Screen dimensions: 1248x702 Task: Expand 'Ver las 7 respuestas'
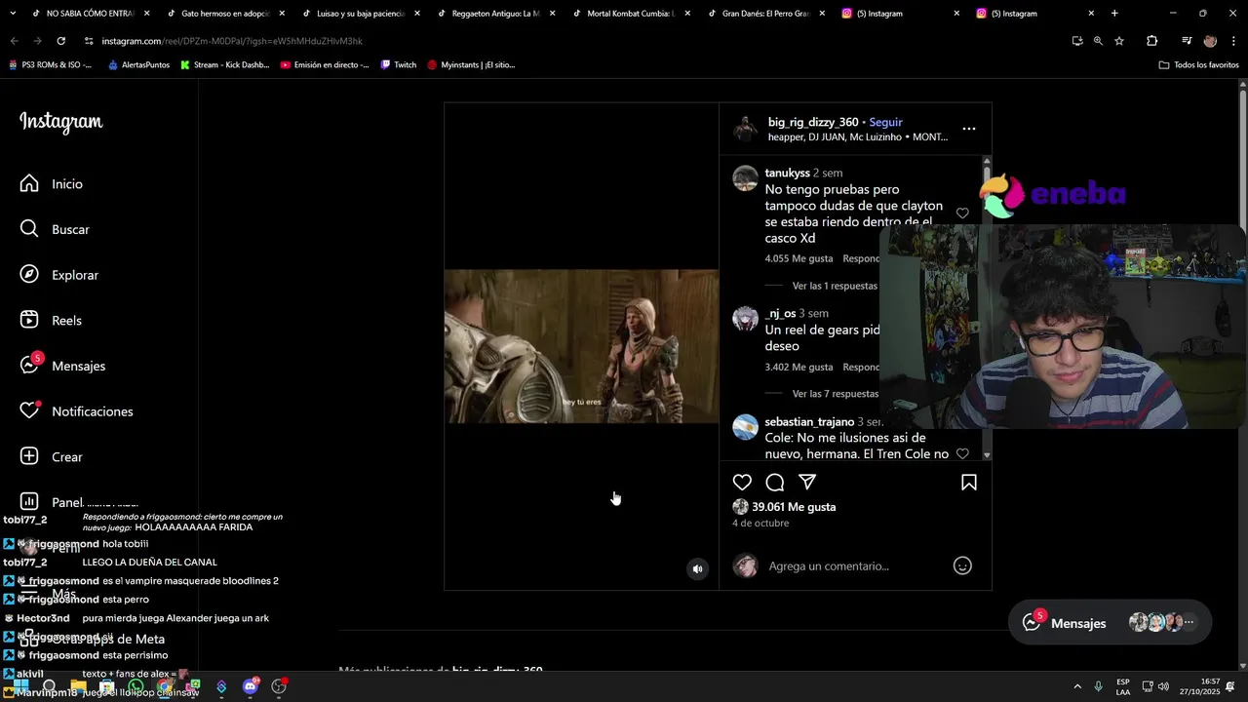[x=835, y=394]
